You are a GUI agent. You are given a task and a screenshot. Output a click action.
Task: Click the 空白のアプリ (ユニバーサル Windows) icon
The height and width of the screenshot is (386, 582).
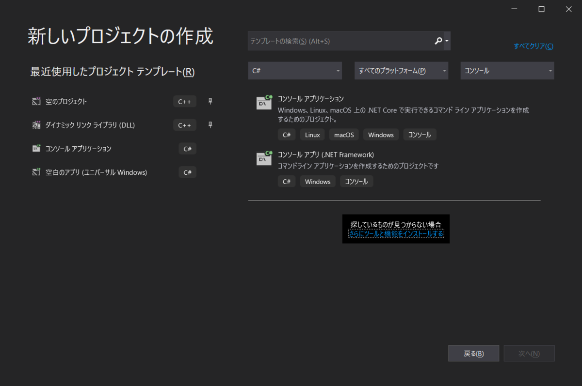(x=36, y=172)
